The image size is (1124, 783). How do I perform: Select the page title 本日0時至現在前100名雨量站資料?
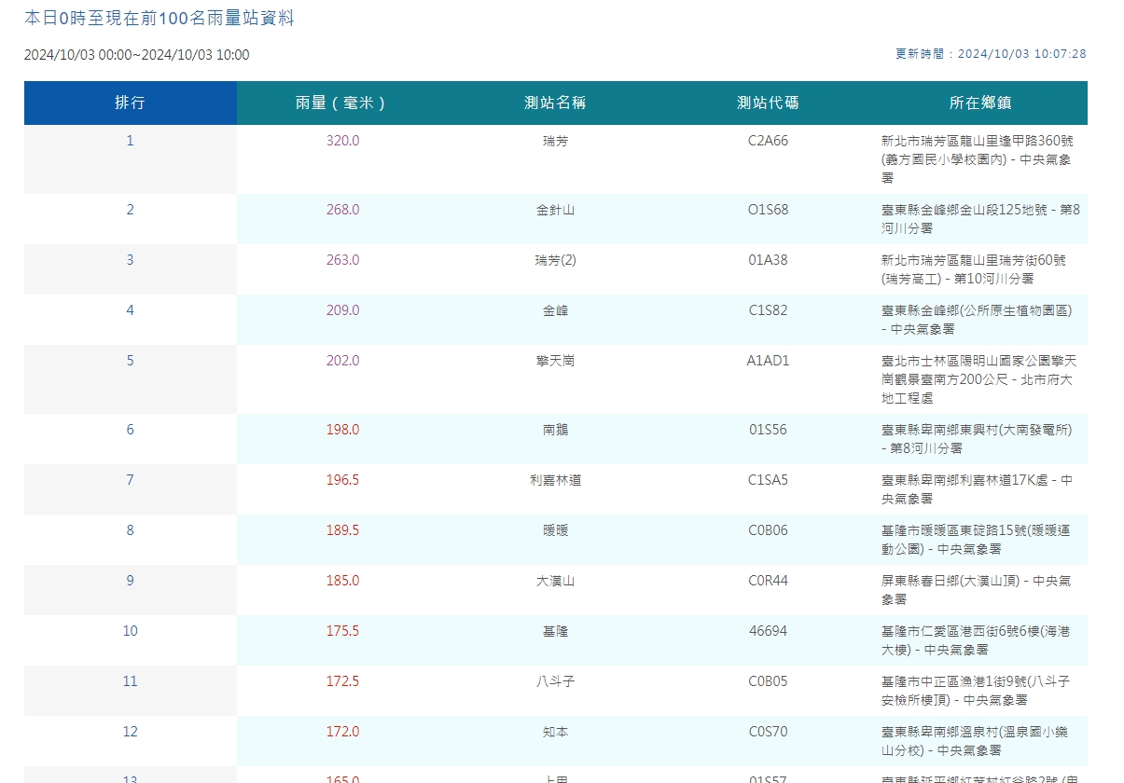click(160, 18)
